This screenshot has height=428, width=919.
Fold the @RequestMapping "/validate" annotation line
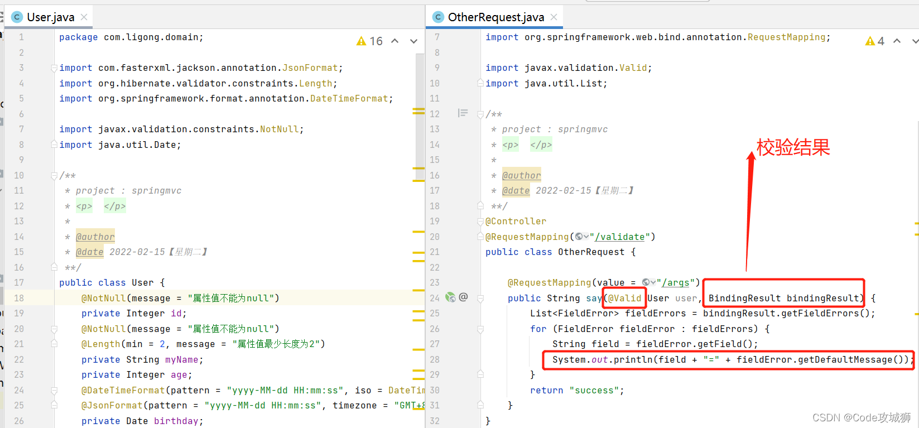pos(480,237)
